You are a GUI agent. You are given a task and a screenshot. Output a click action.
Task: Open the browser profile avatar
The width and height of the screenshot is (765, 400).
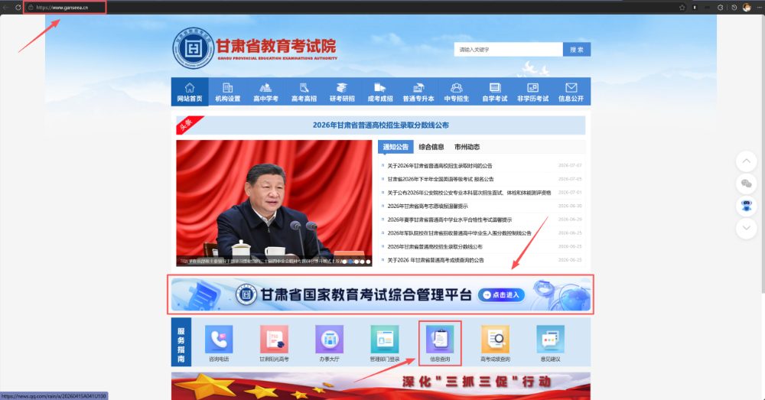tap(747, 8)
